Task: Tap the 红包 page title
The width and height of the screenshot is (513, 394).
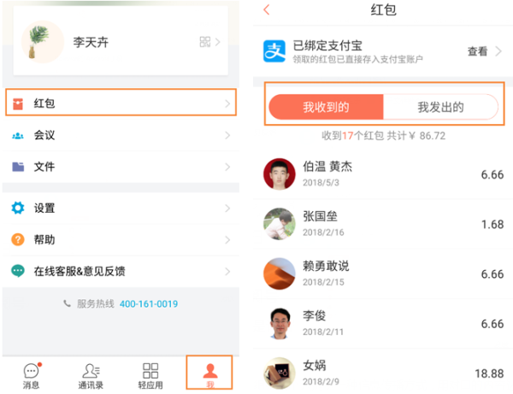Action: tap(383, 9)
